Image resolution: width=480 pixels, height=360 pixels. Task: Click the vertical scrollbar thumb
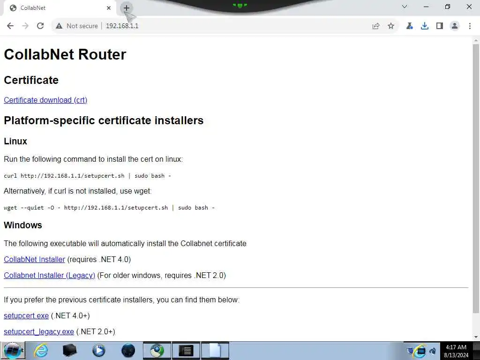click(x=476, y=179)
